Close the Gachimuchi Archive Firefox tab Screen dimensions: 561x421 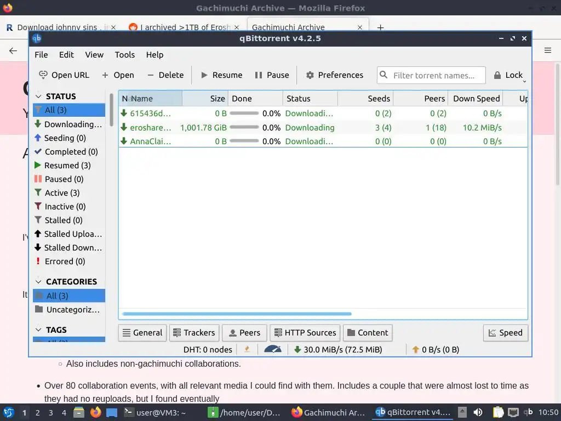360,27
